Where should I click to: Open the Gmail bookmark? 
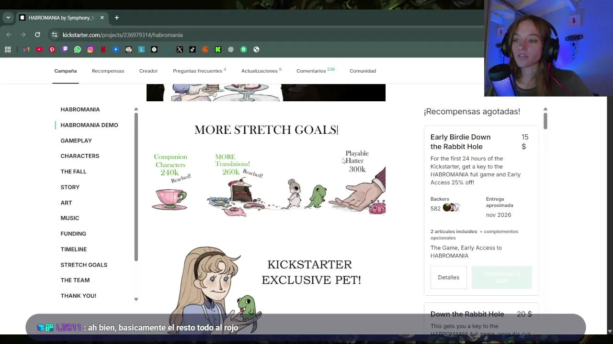tap(26, 49)
